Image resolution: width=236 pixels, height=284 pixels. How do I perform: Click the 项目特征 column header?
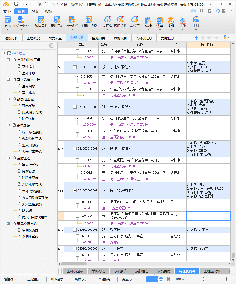click(208, 45)
